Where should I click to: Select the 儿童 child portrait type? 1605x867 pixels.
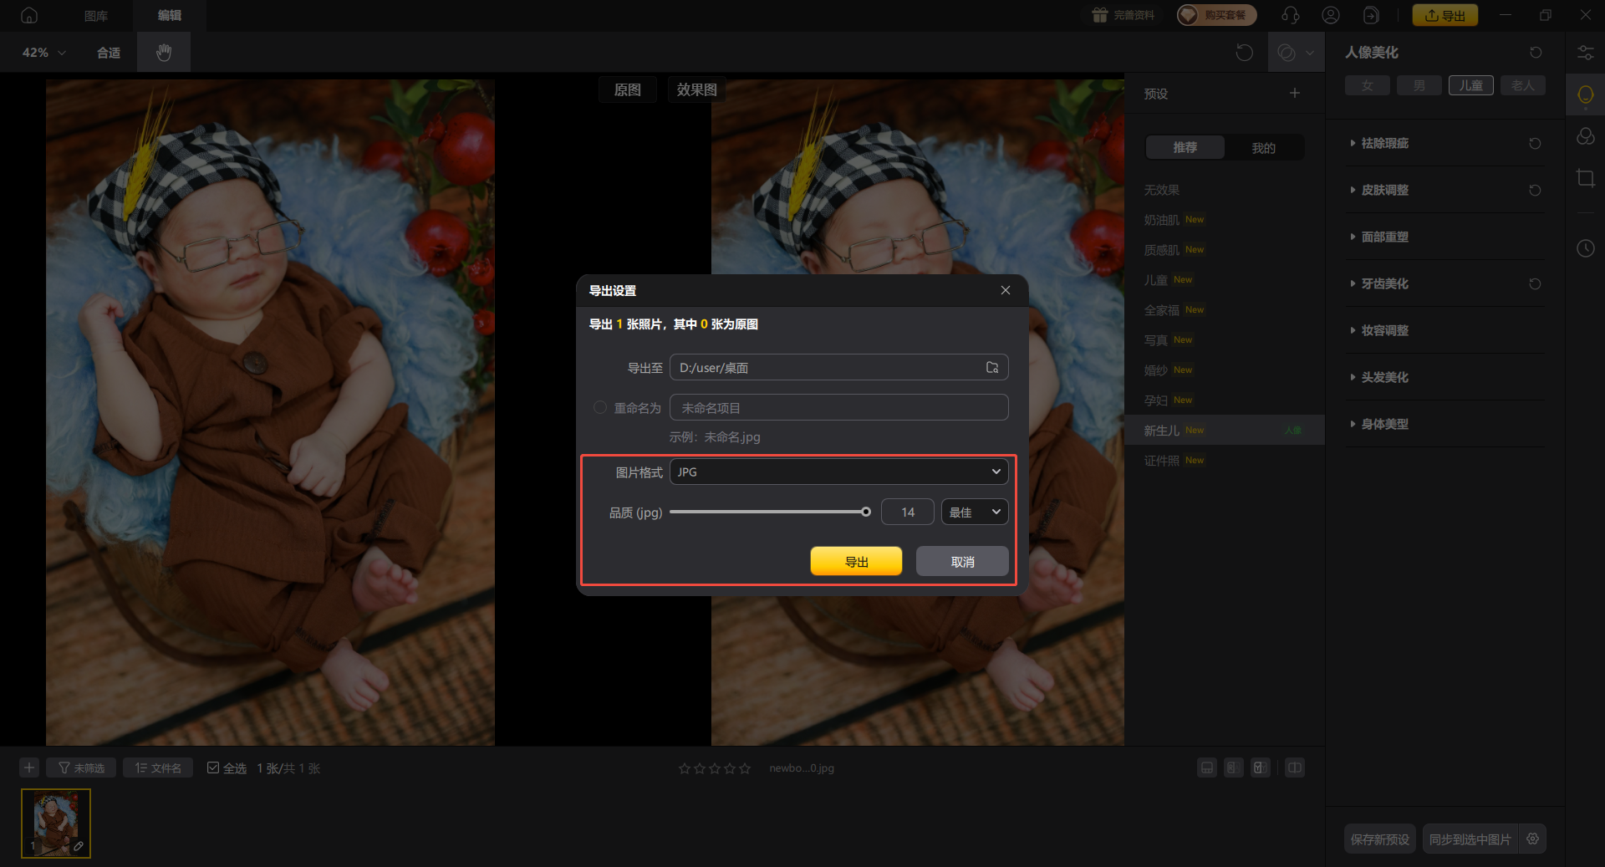[1470, 85]
